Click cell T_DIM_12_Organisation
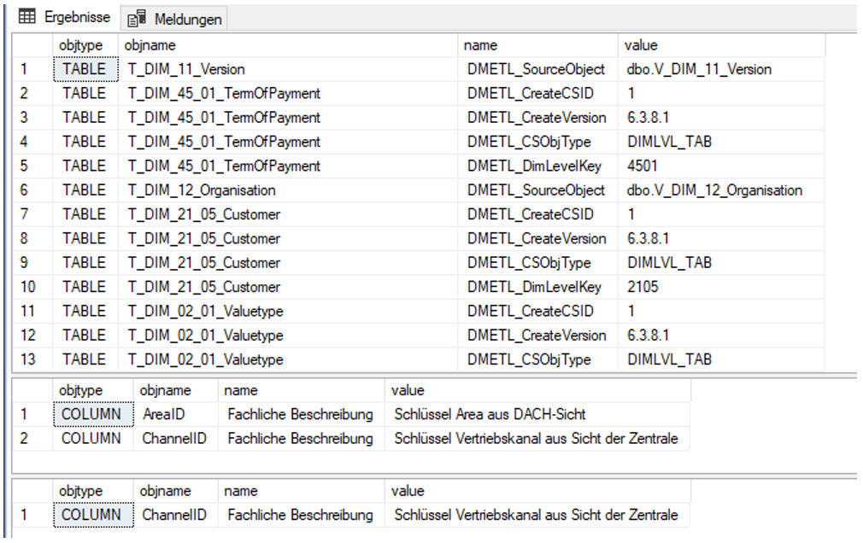The width and height of the screenshot is (863, 543). (x=288, y=190)
